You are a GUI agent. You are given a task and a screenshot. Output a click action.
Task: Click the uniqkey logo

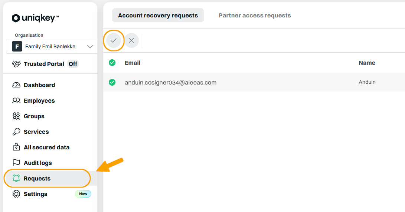pos(35,18)
